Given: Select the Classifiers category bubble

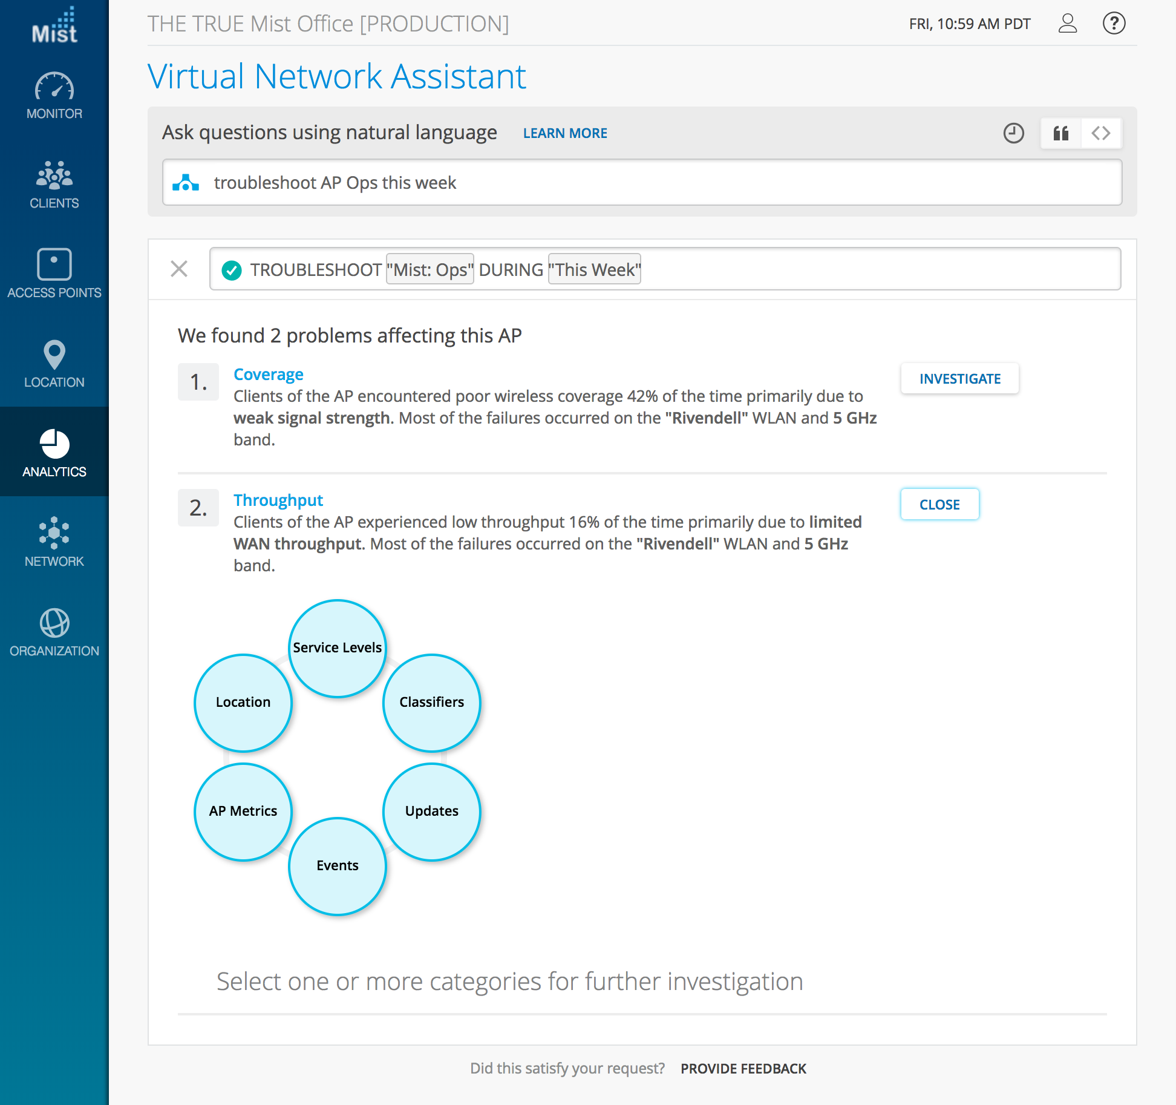Looking at the screenshot, I should [432, 703].
